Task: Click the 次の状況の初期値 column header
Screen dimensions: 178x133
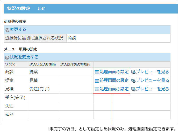Action: pos(44,65)
